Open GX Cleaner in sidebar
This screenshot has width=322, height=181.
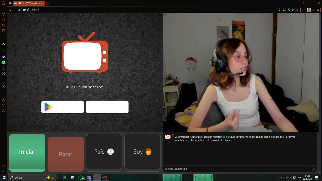(4, 20)
